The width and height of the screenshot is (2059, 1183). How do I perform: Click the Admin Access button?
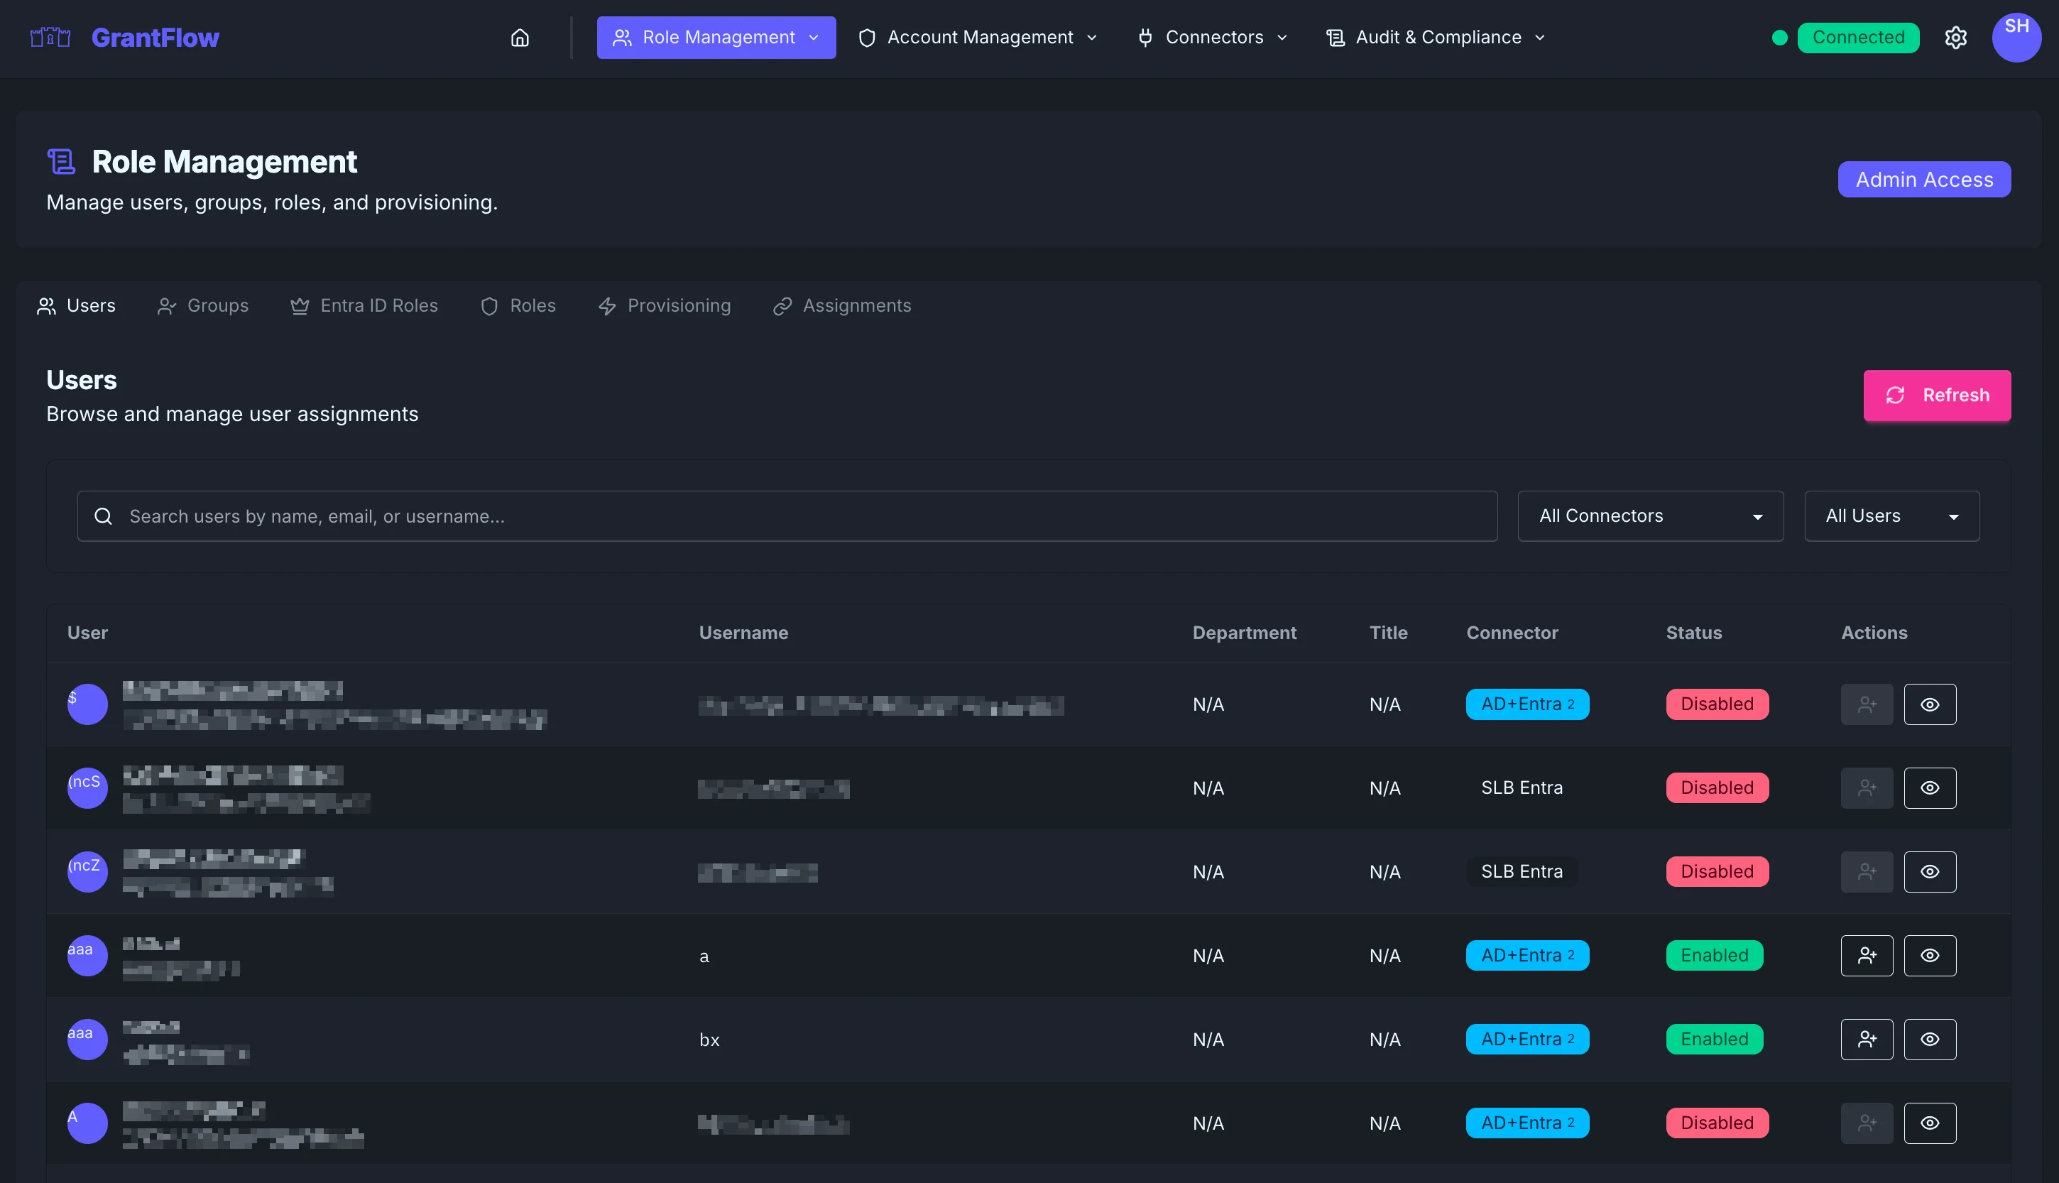coord(1923,180)
